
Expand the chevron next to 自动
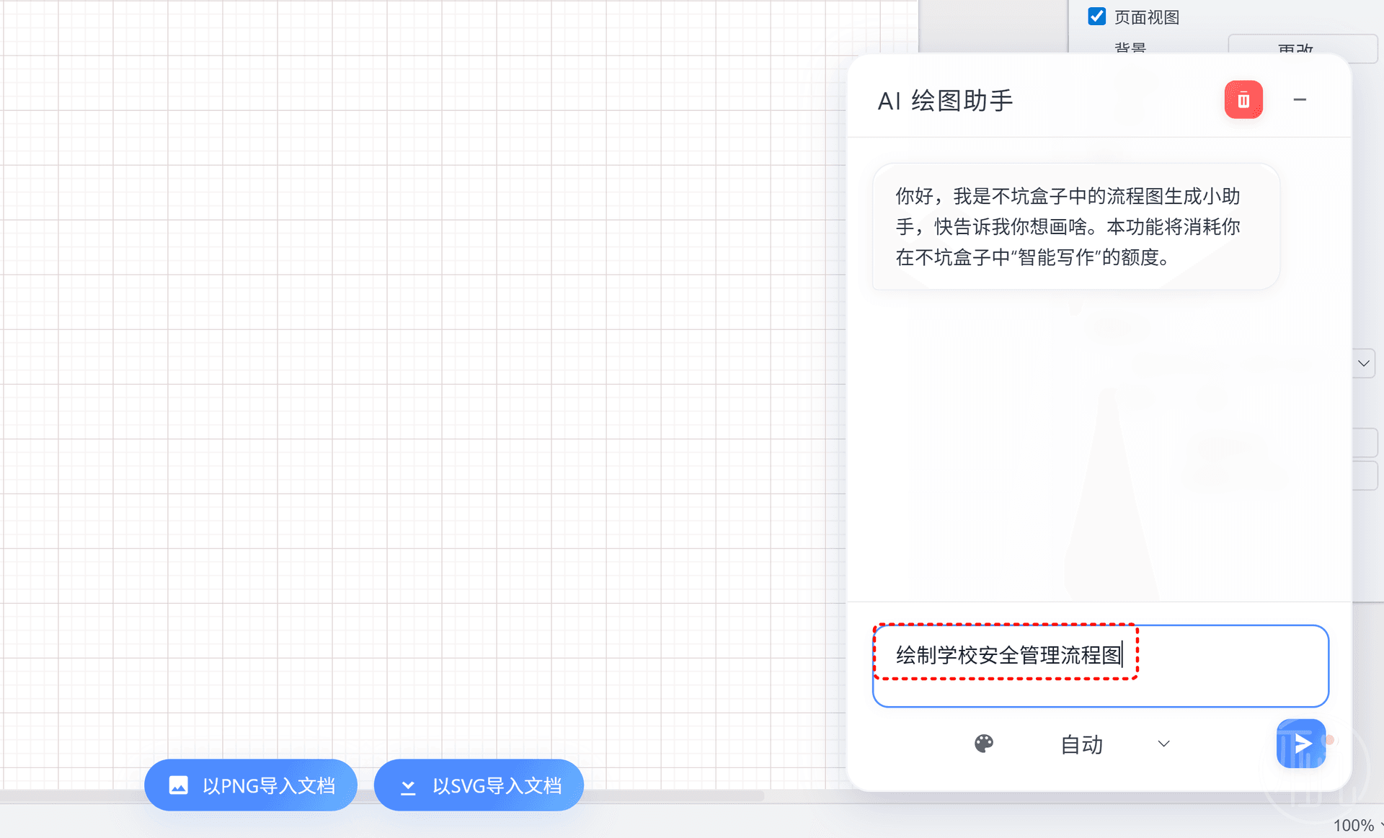coord(1163,744)
